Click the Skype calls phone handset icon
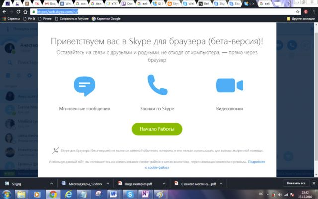 click(x=158, y=85)
